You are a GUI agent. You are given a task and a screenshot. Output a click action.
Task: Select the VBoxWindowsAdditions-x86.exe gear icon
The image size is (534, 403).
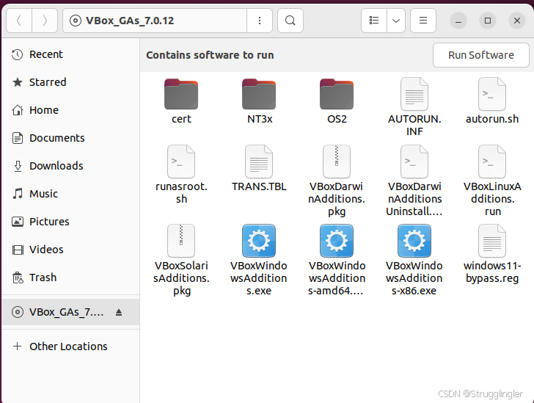click(x=414, y=241)
